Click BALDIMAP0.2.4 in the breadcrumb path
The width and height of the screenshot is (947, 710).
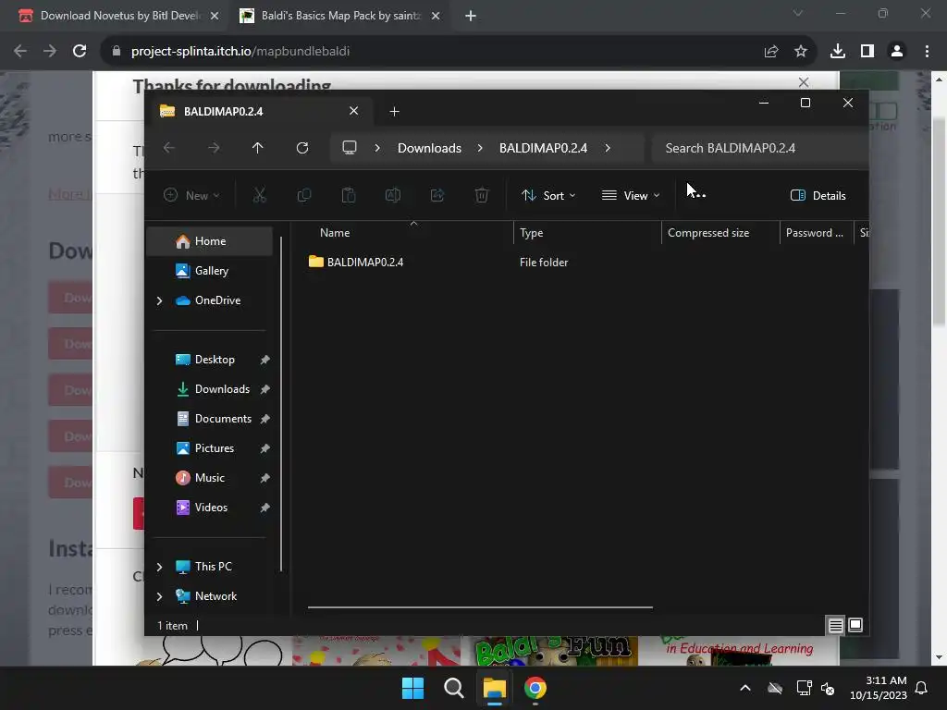[543, 148]
